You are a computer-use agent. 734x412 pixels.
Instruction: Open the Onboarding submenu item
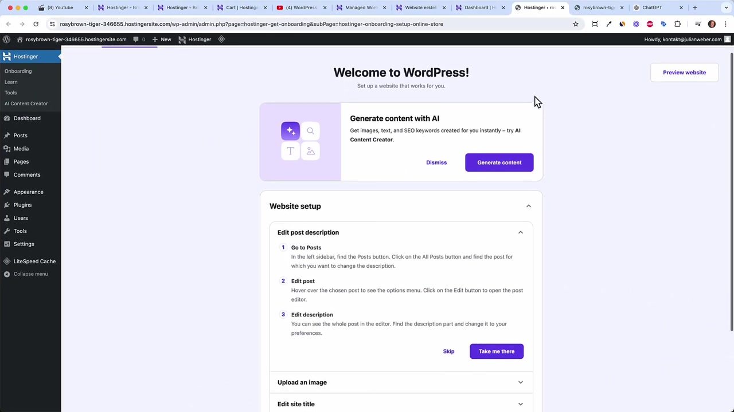18,71
